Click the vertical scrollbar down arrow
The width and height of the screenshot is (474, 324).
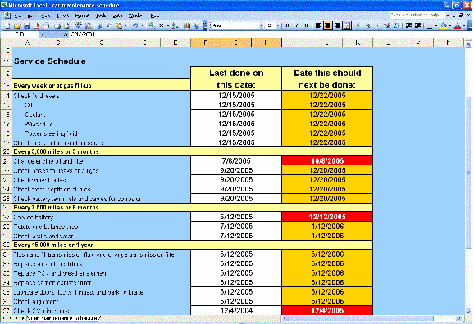[468, 312]
